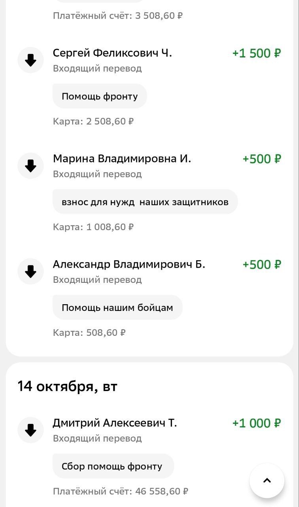Image resolution: width=299 pixels, height=507 pixels.
Task: Tap incoming transfer arrow icon beside Сергей Феликсович
Action: pyautogui.click(x=30, y=60)
